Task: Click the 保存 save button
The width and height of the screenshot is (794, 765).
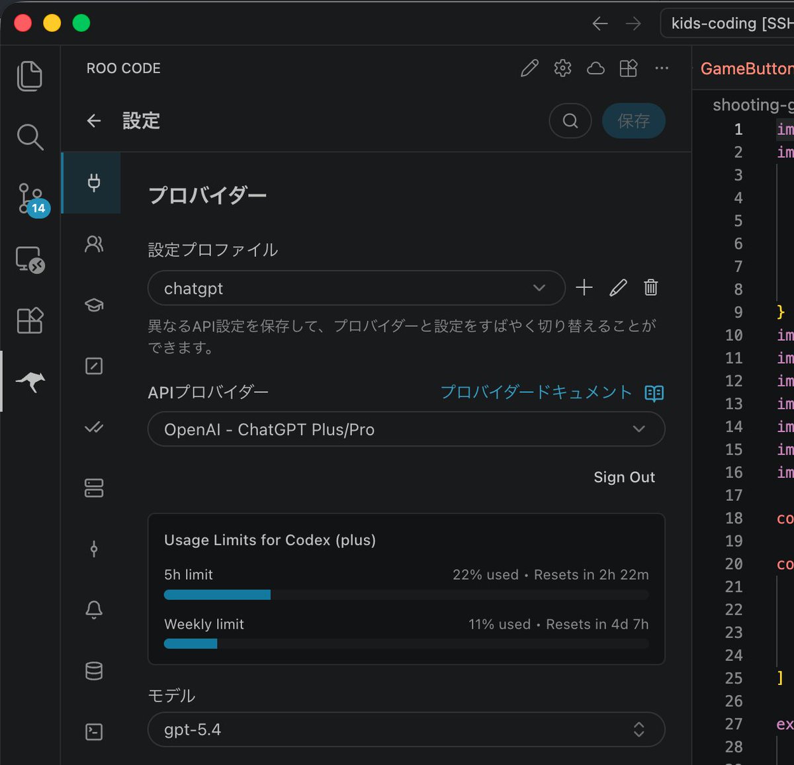Action: 633,120
